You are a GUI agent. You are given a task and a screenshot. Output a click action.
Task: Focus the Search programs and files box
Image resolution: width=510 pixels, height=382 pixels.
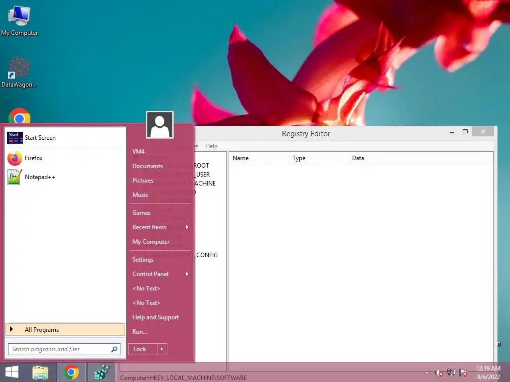[64, 349]
